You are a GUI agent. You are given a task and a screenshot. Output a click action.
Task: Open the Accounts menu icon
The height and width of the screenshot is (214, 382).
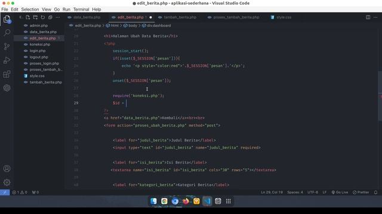(x=7, y=168)
